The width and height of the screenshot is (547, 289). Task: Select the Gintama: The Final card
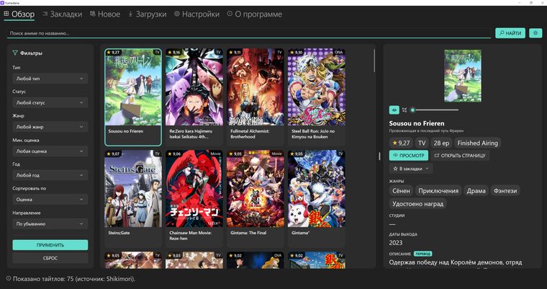[255, 198]
